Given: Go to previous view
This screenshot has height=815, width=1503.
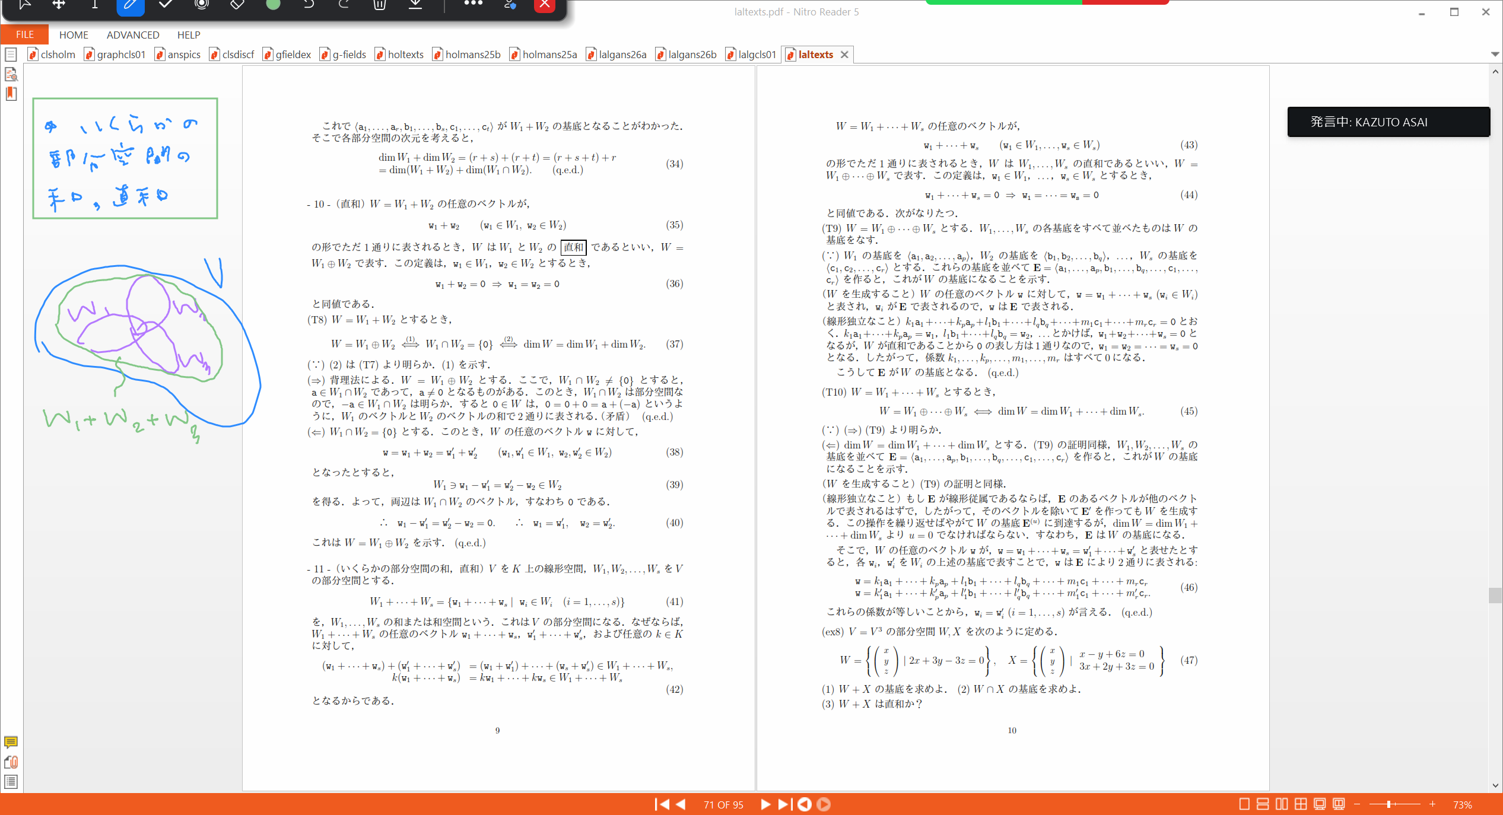Looking at the screenshot, I should coord(805,804).
